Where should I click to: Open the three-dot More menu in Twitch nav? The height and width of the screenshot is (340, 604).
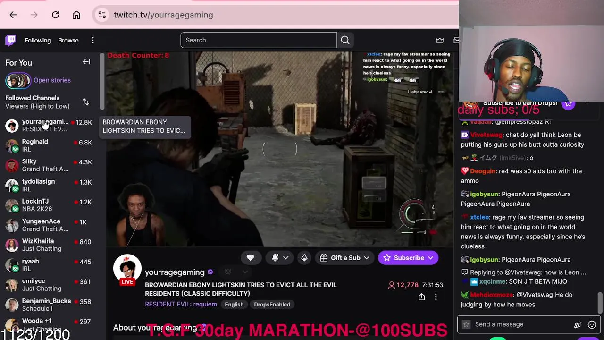[93, 40]
